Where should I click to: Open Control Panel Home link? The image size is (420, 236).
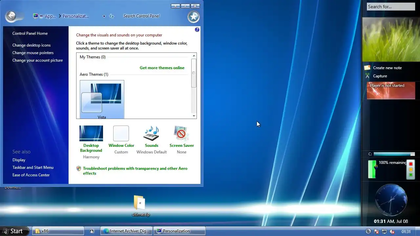pos(30,33)
